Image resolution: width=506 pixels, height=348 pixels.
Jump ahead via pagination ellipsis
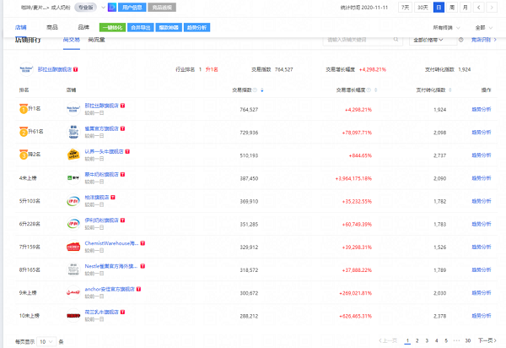point(456,340)
